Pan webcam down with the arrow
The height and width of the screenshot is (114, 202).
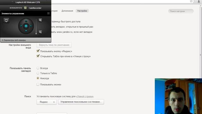click(26, 31)
